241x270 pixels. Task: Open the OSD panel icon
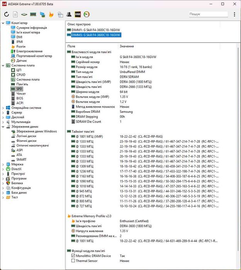[78, 14]
